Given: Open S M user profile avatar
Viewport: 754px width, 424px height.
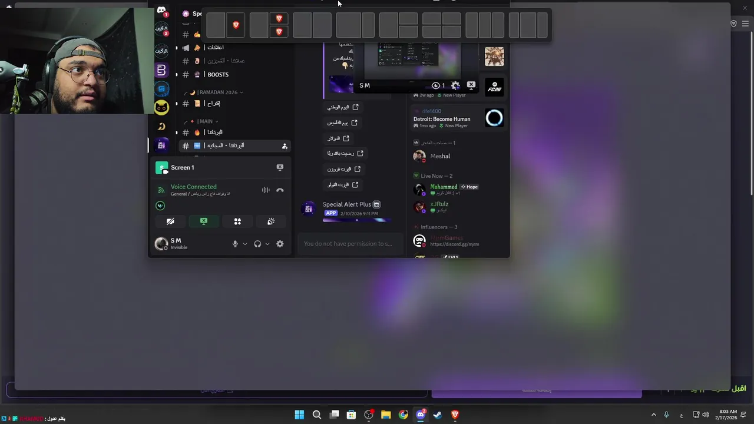Looking at the screenshot, I should tap(161, 244).
